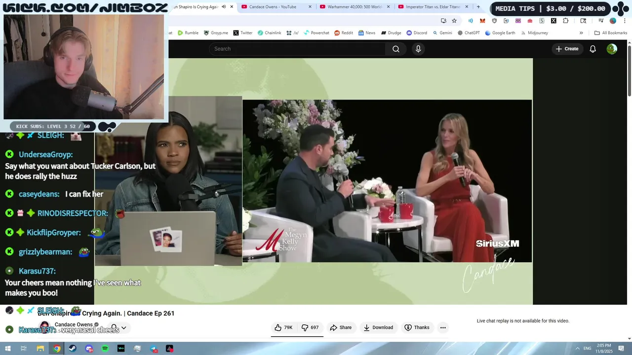
Task: Open Chrome from the taskbar
Action: 57,349
